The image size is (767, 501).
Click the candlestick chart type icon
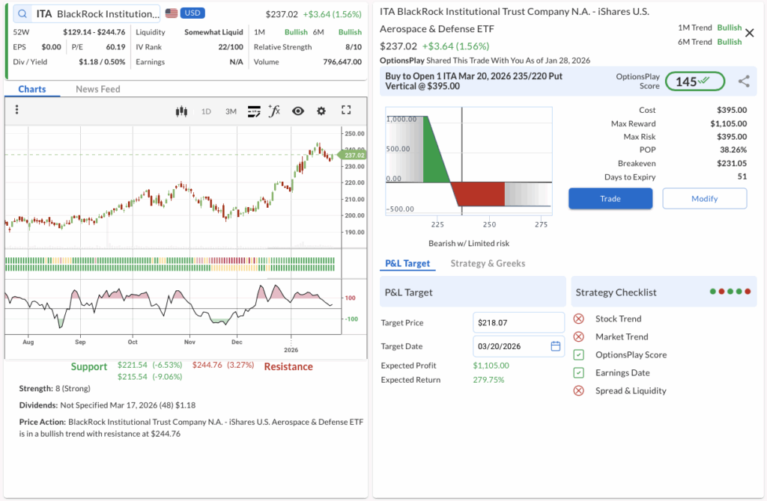coord(181,111)
